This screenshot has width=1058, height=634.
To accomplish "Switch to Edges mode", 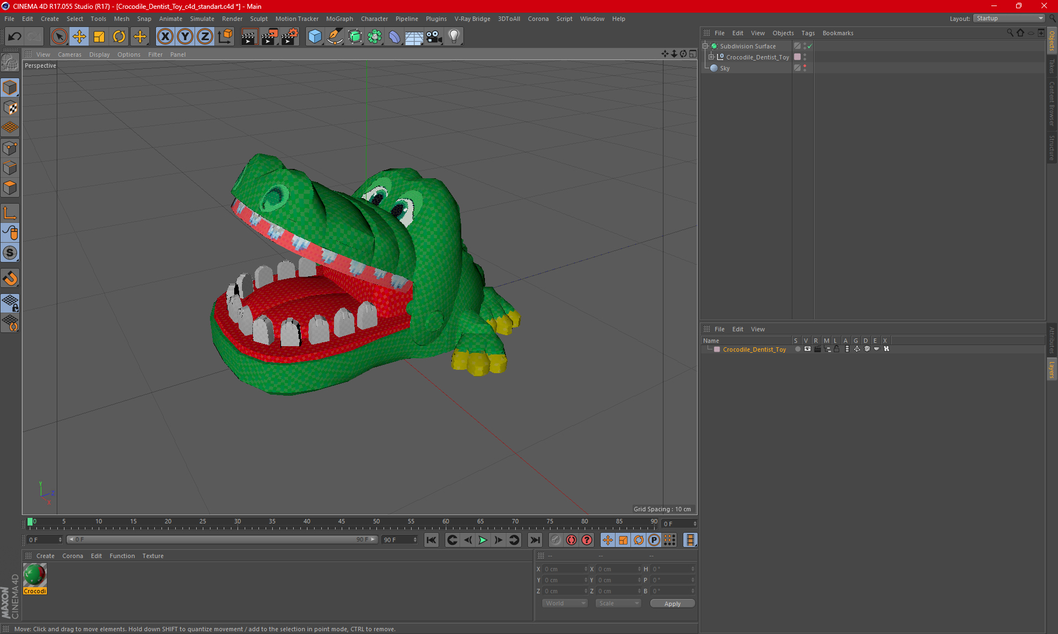I will click(x=10, y=168).
